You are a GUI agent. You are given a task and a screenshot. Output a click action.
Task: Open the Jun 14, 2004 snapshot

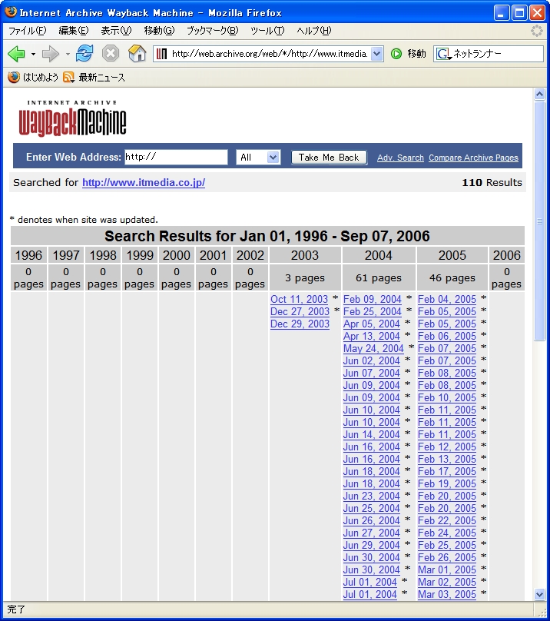[x=372, y=434]
